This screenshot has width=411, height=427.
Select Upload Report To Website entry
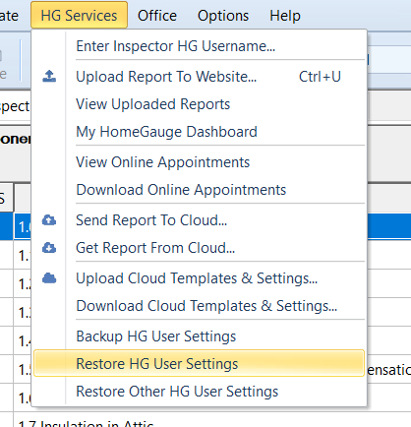click(x=200, y=77)
